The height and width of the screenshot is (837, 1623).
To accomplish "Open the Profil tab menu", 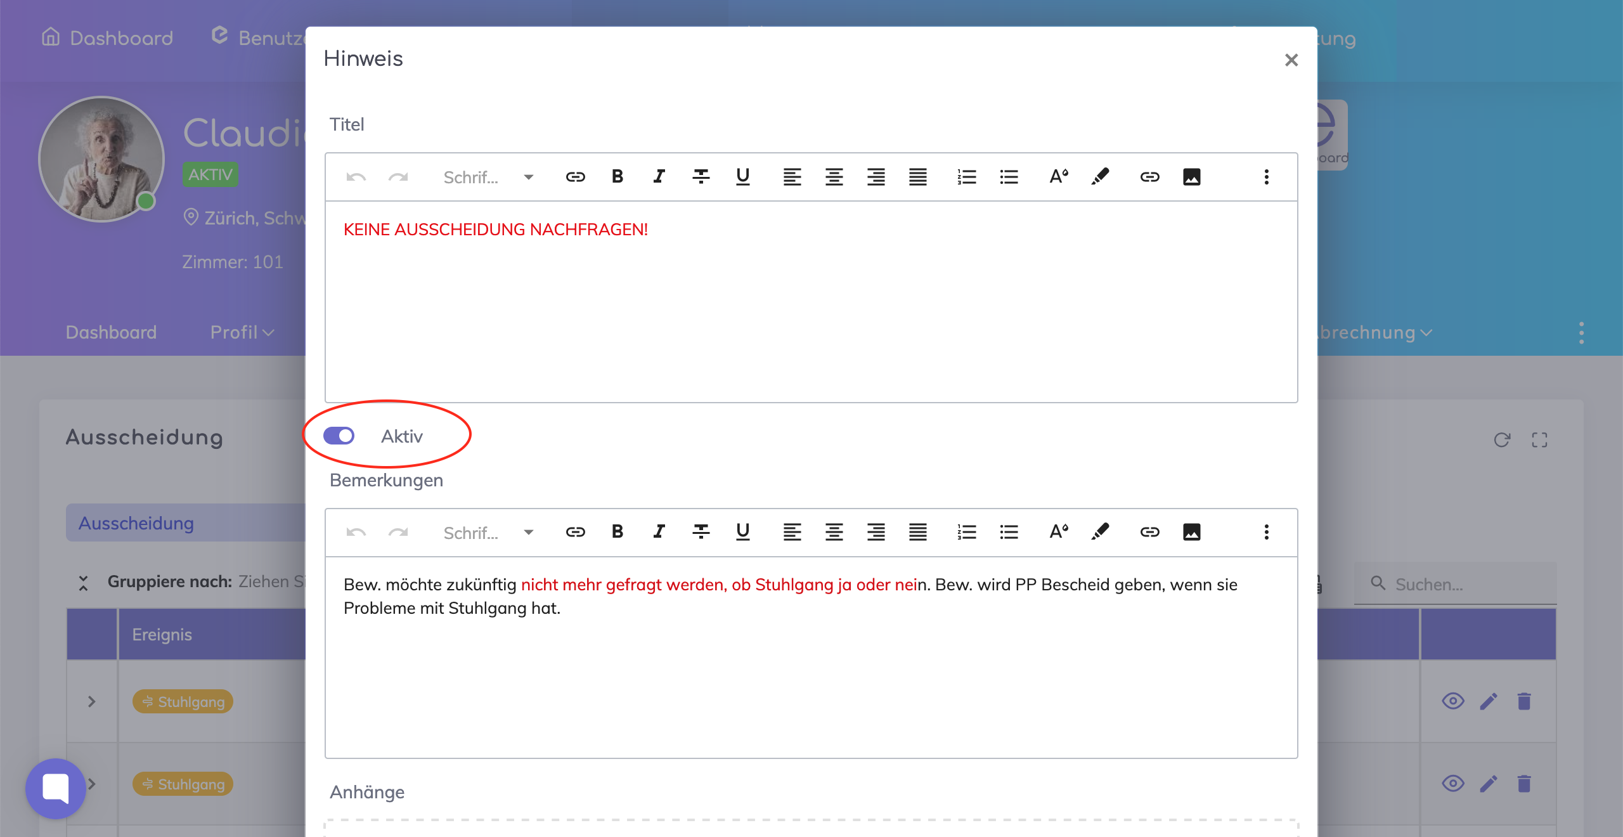I will pyautogui.click(x=242, y=332).
